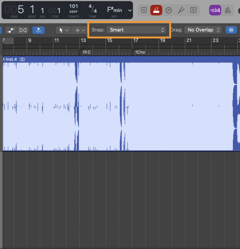Click the Tuner icon
Image resolution: width=240 pixels, height=249 pixels.
[181, 10]
